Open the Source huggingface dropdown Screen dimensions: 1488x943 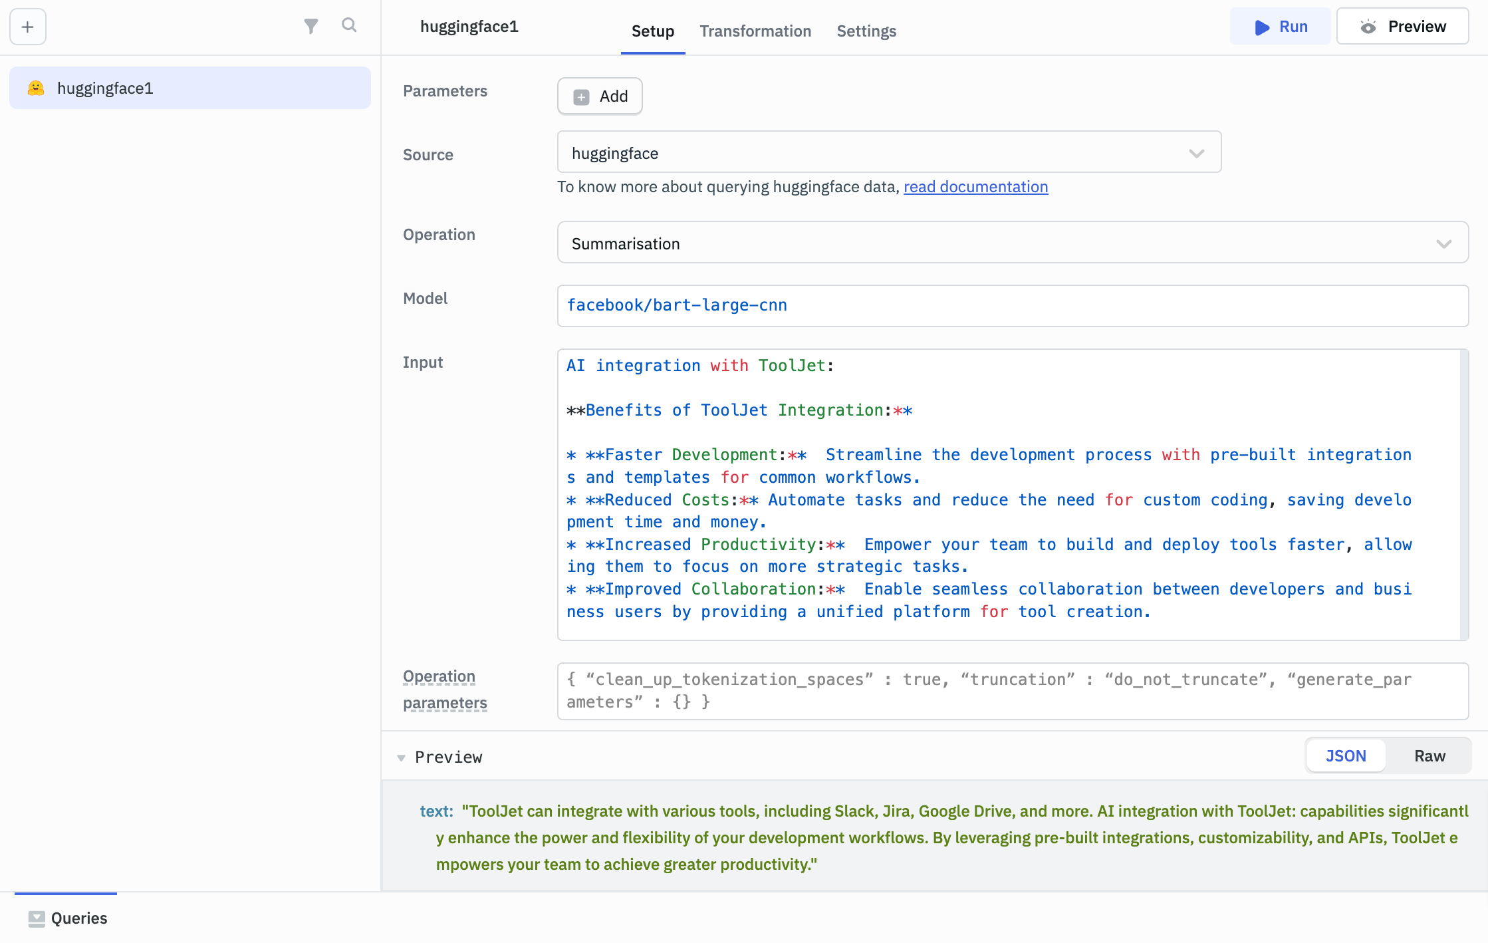(x=888, y=152)
